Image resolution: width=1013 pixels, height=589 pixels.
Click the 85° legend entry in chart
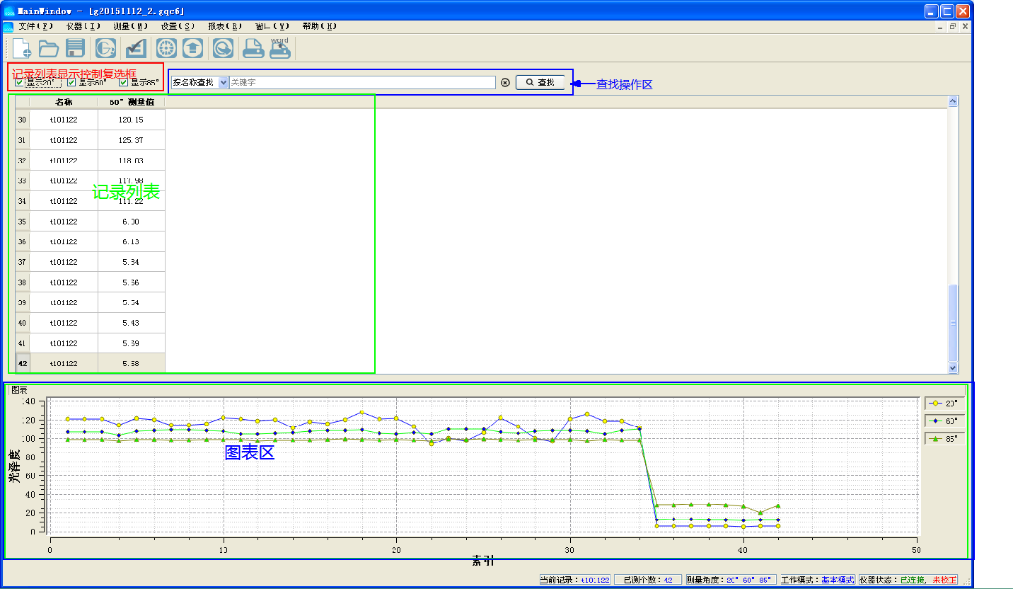coord(945,438)
